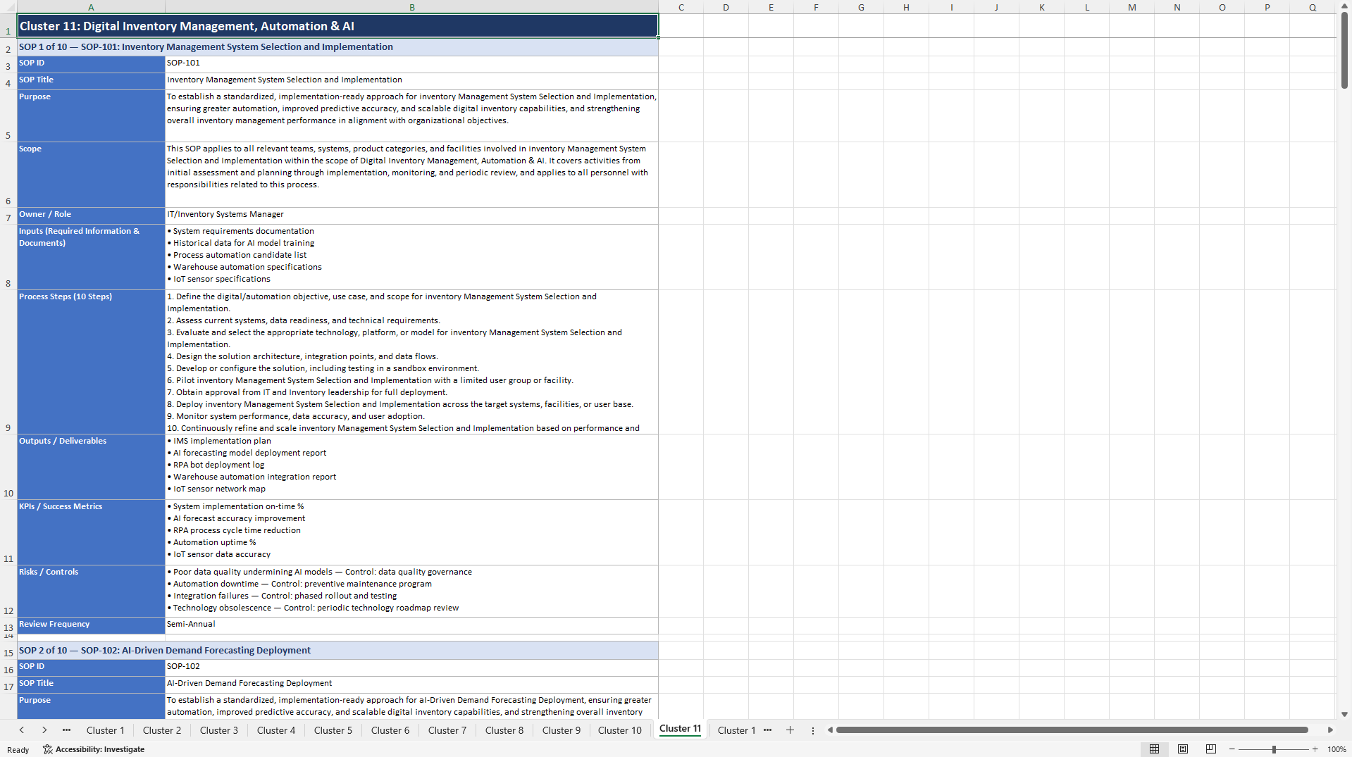Switch to Cluster 5 sheet tab
Viewport: 1352px width, 757px height.
pos(333,730)
